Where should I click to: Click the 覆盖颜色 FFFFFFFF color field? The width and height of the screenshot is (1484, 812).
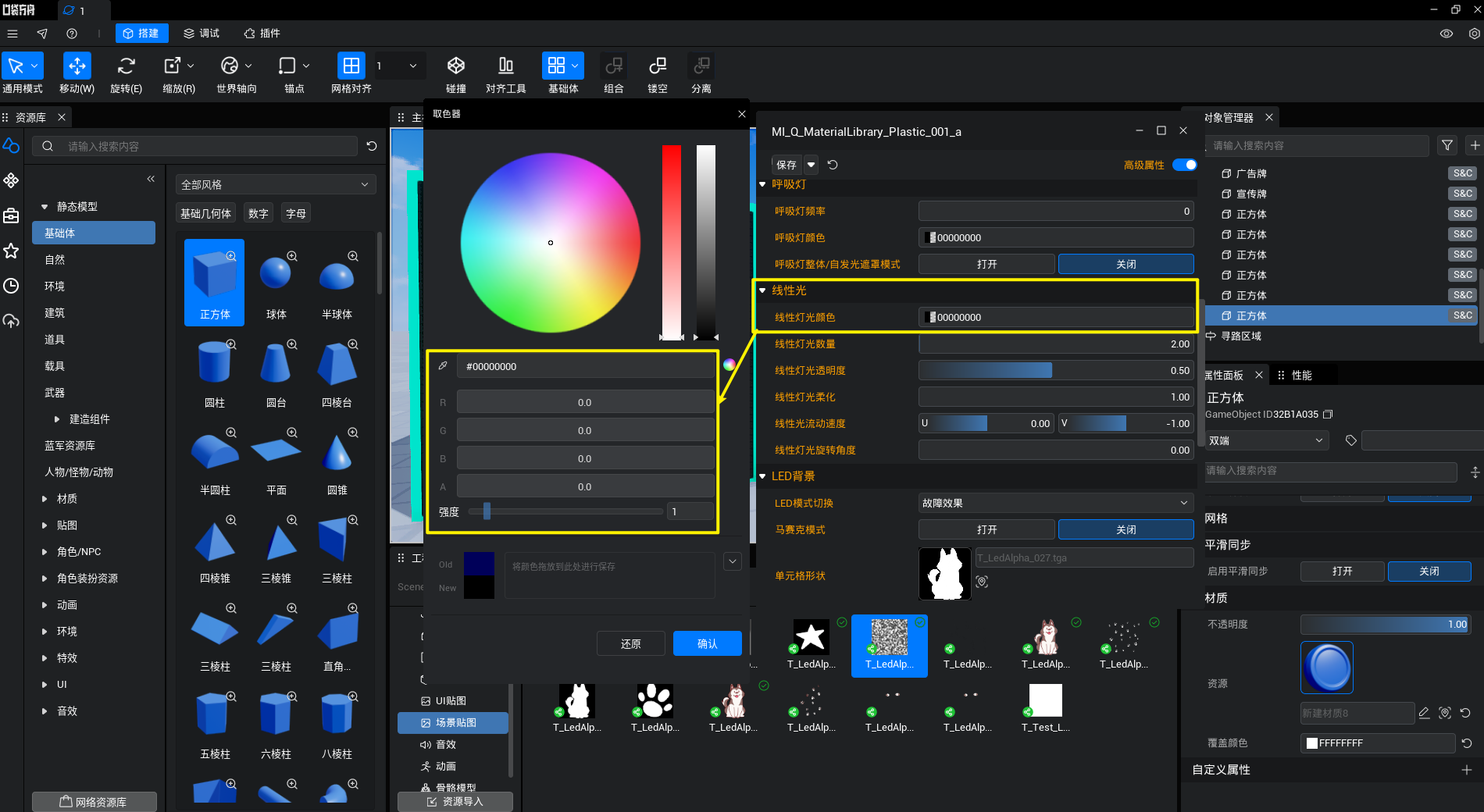click(x=1378, y=743)
